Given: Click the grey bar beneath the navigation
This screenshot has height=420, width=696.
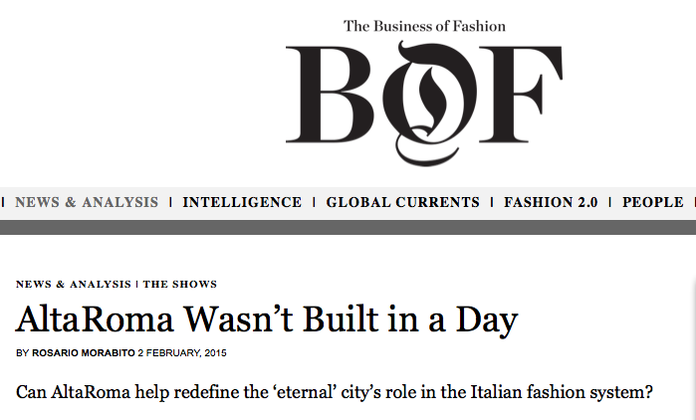Looking at the screenshot, I should point(348,228).
